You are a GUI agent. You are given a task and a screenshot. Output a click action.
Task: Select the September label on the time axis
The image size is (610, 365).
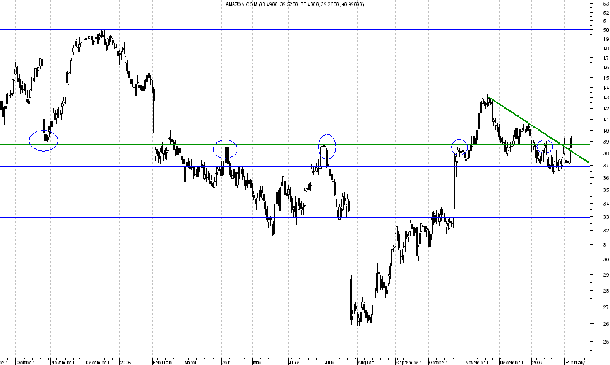click(x=409, y=363)
